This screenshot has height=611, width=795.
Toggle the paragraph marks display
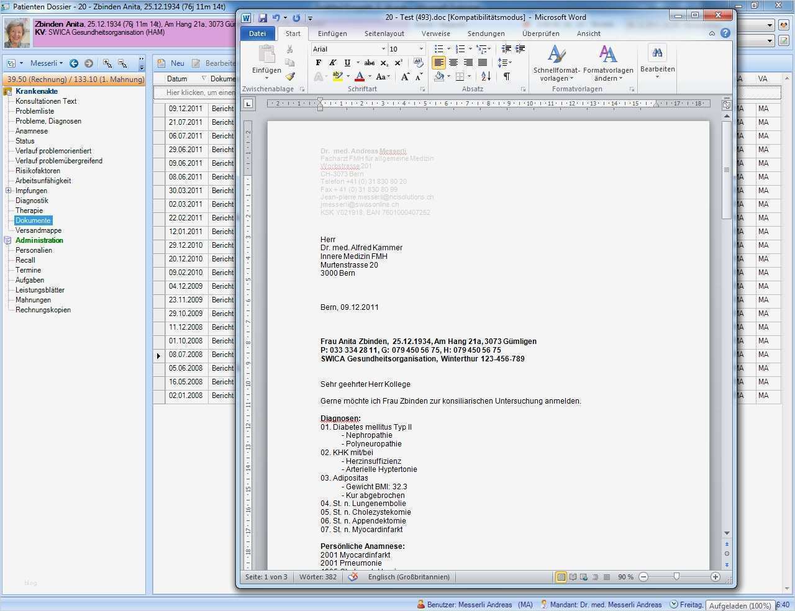tap(507, 76)
